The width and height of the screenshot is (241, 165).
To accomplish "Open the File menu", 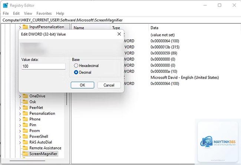I will pos(6,13).
